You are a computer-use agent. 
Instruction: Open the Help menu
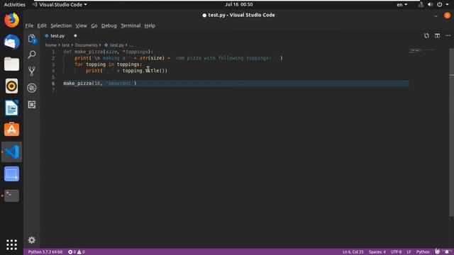coord(150,25)
